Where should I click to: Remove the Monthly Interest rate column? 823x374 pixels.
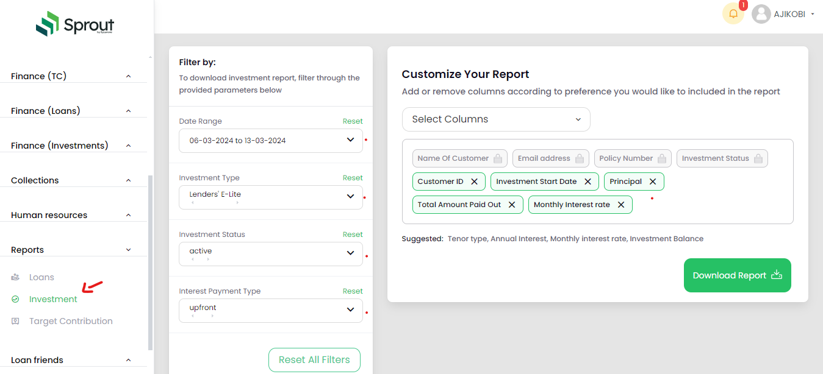621,205
